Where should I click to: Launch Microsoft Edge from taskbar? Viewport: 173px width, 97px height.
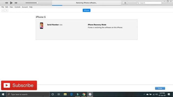[71, 94]
